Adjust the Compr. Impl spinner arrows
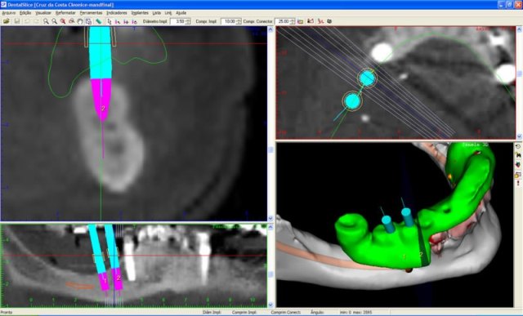This screenshot has width=523, height=316. click(x=239, y=21)
